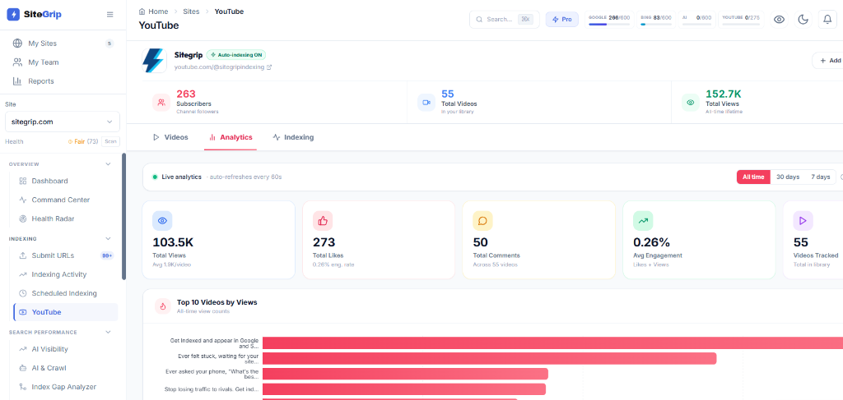This screenshot has width=843, height=400.
Task: Switch to the Videos tab
Action: pos(170,137)
